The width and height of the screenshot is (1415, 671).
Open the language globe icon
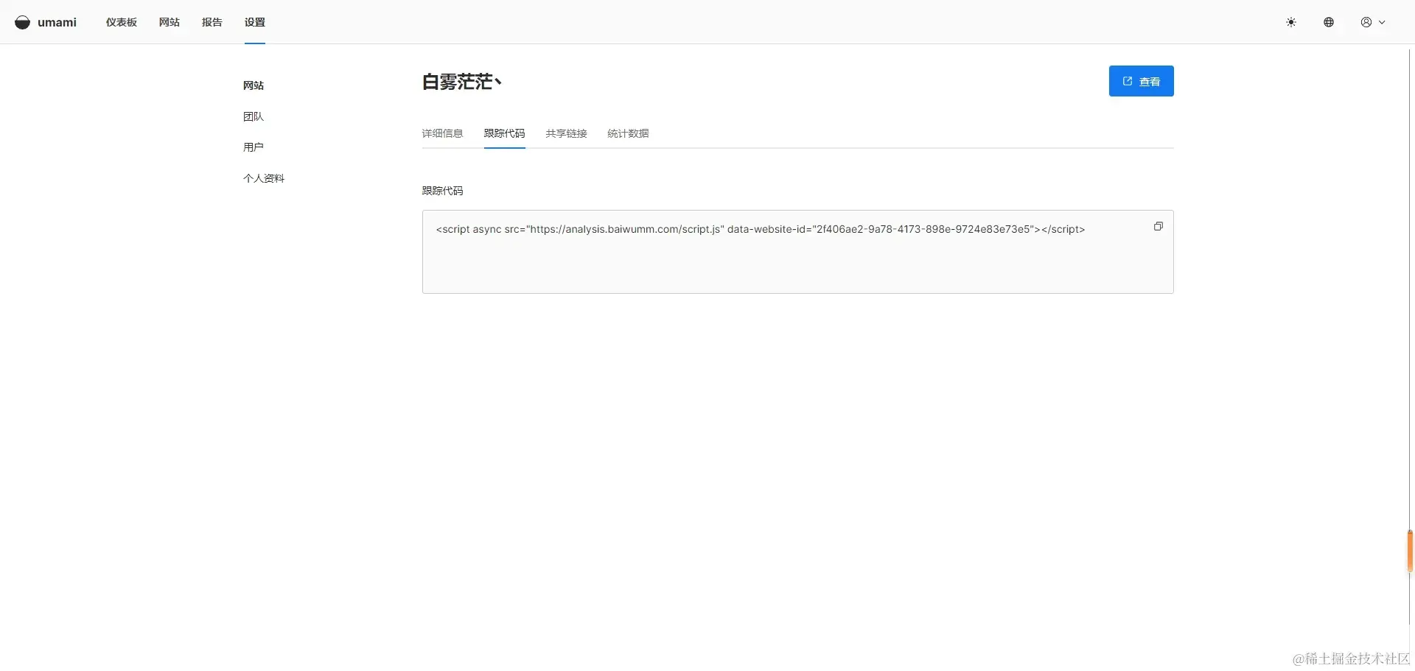1329,22
